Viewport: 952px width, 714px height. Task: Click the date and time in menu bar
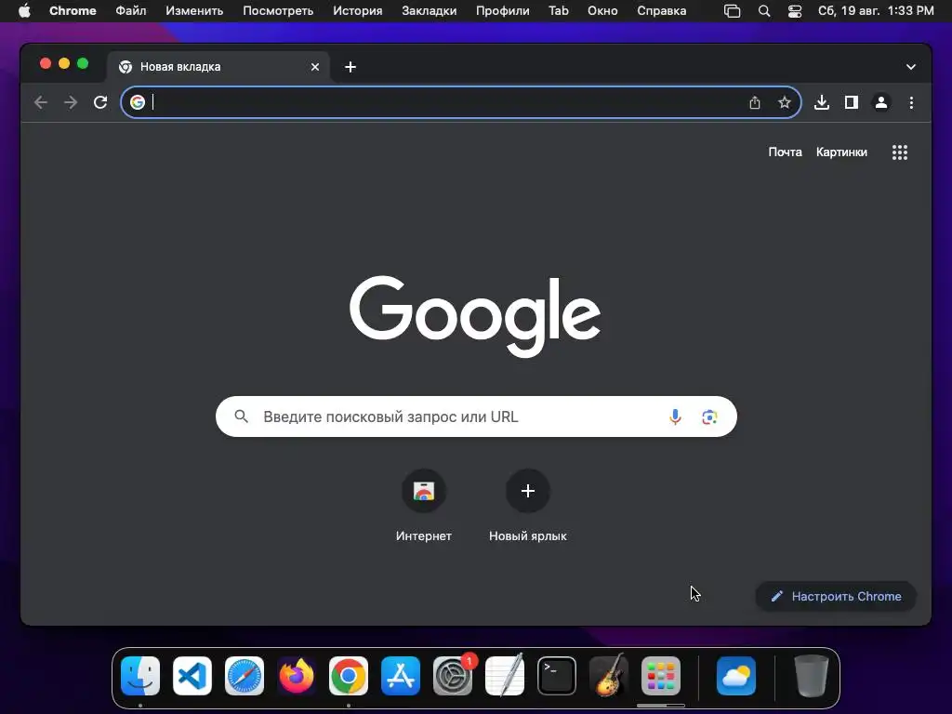(x=876, y=11)
